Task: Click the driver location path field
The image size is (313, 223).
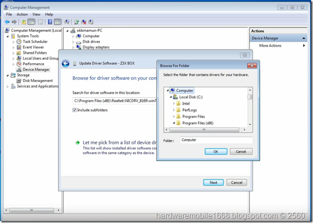Action: 115,101
